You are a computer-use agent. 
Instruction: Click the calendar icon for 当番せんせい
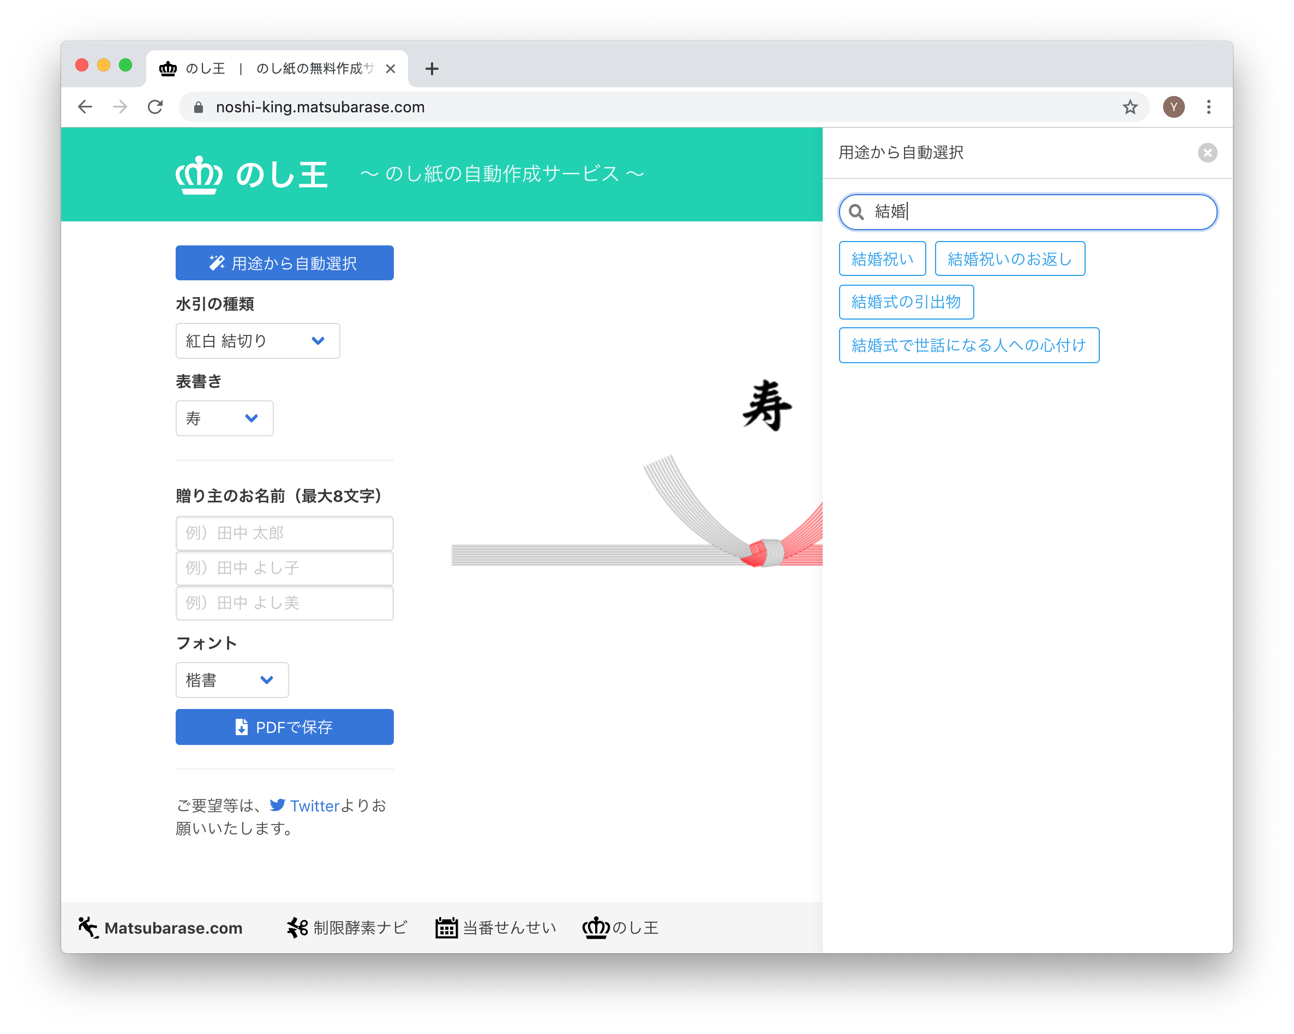pos(447,927)
